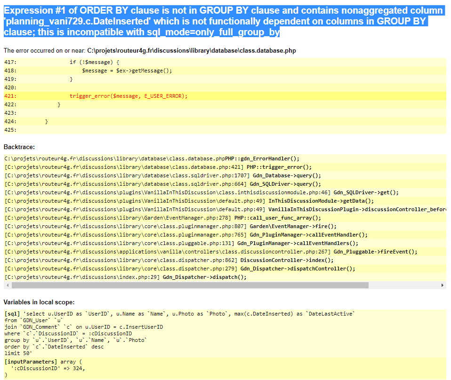
Task: Click code line 417 'if (!$message)'
Action: [225, 62]
